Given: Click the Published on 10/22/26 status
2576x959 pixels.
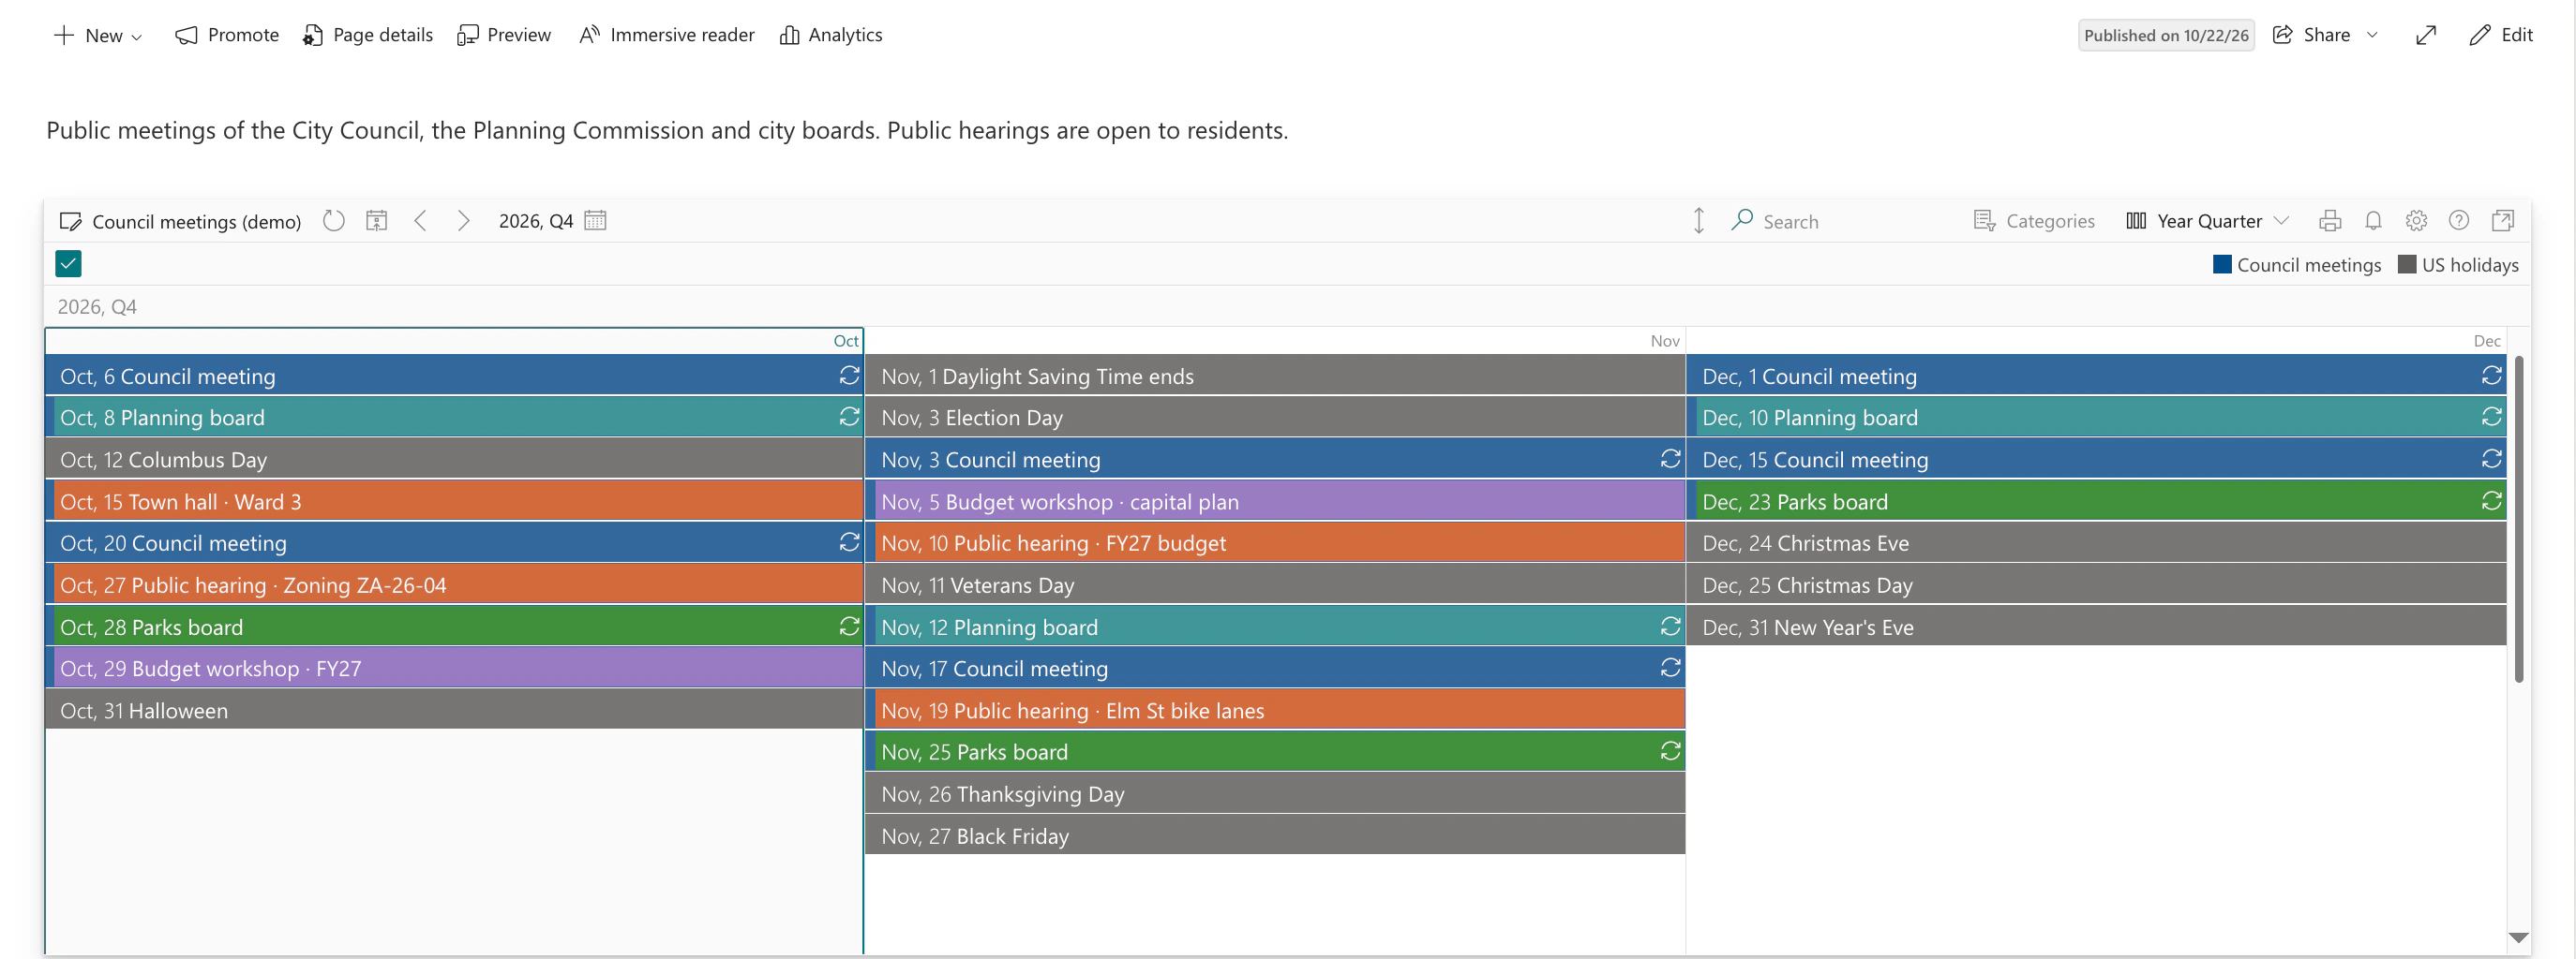Looking at the screenshot, I should tap(2165, 35).
